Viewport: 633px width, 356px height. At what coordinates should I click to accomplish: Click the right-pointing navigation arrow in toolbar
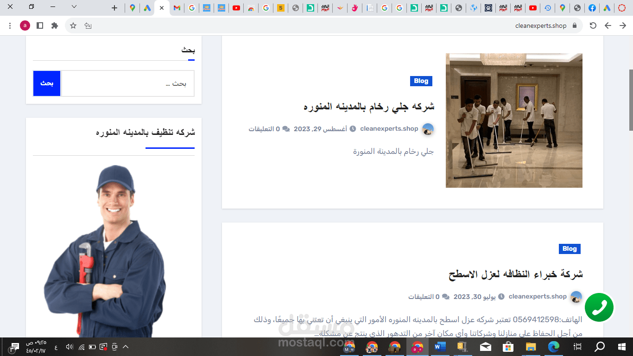(x=623, y=25)
